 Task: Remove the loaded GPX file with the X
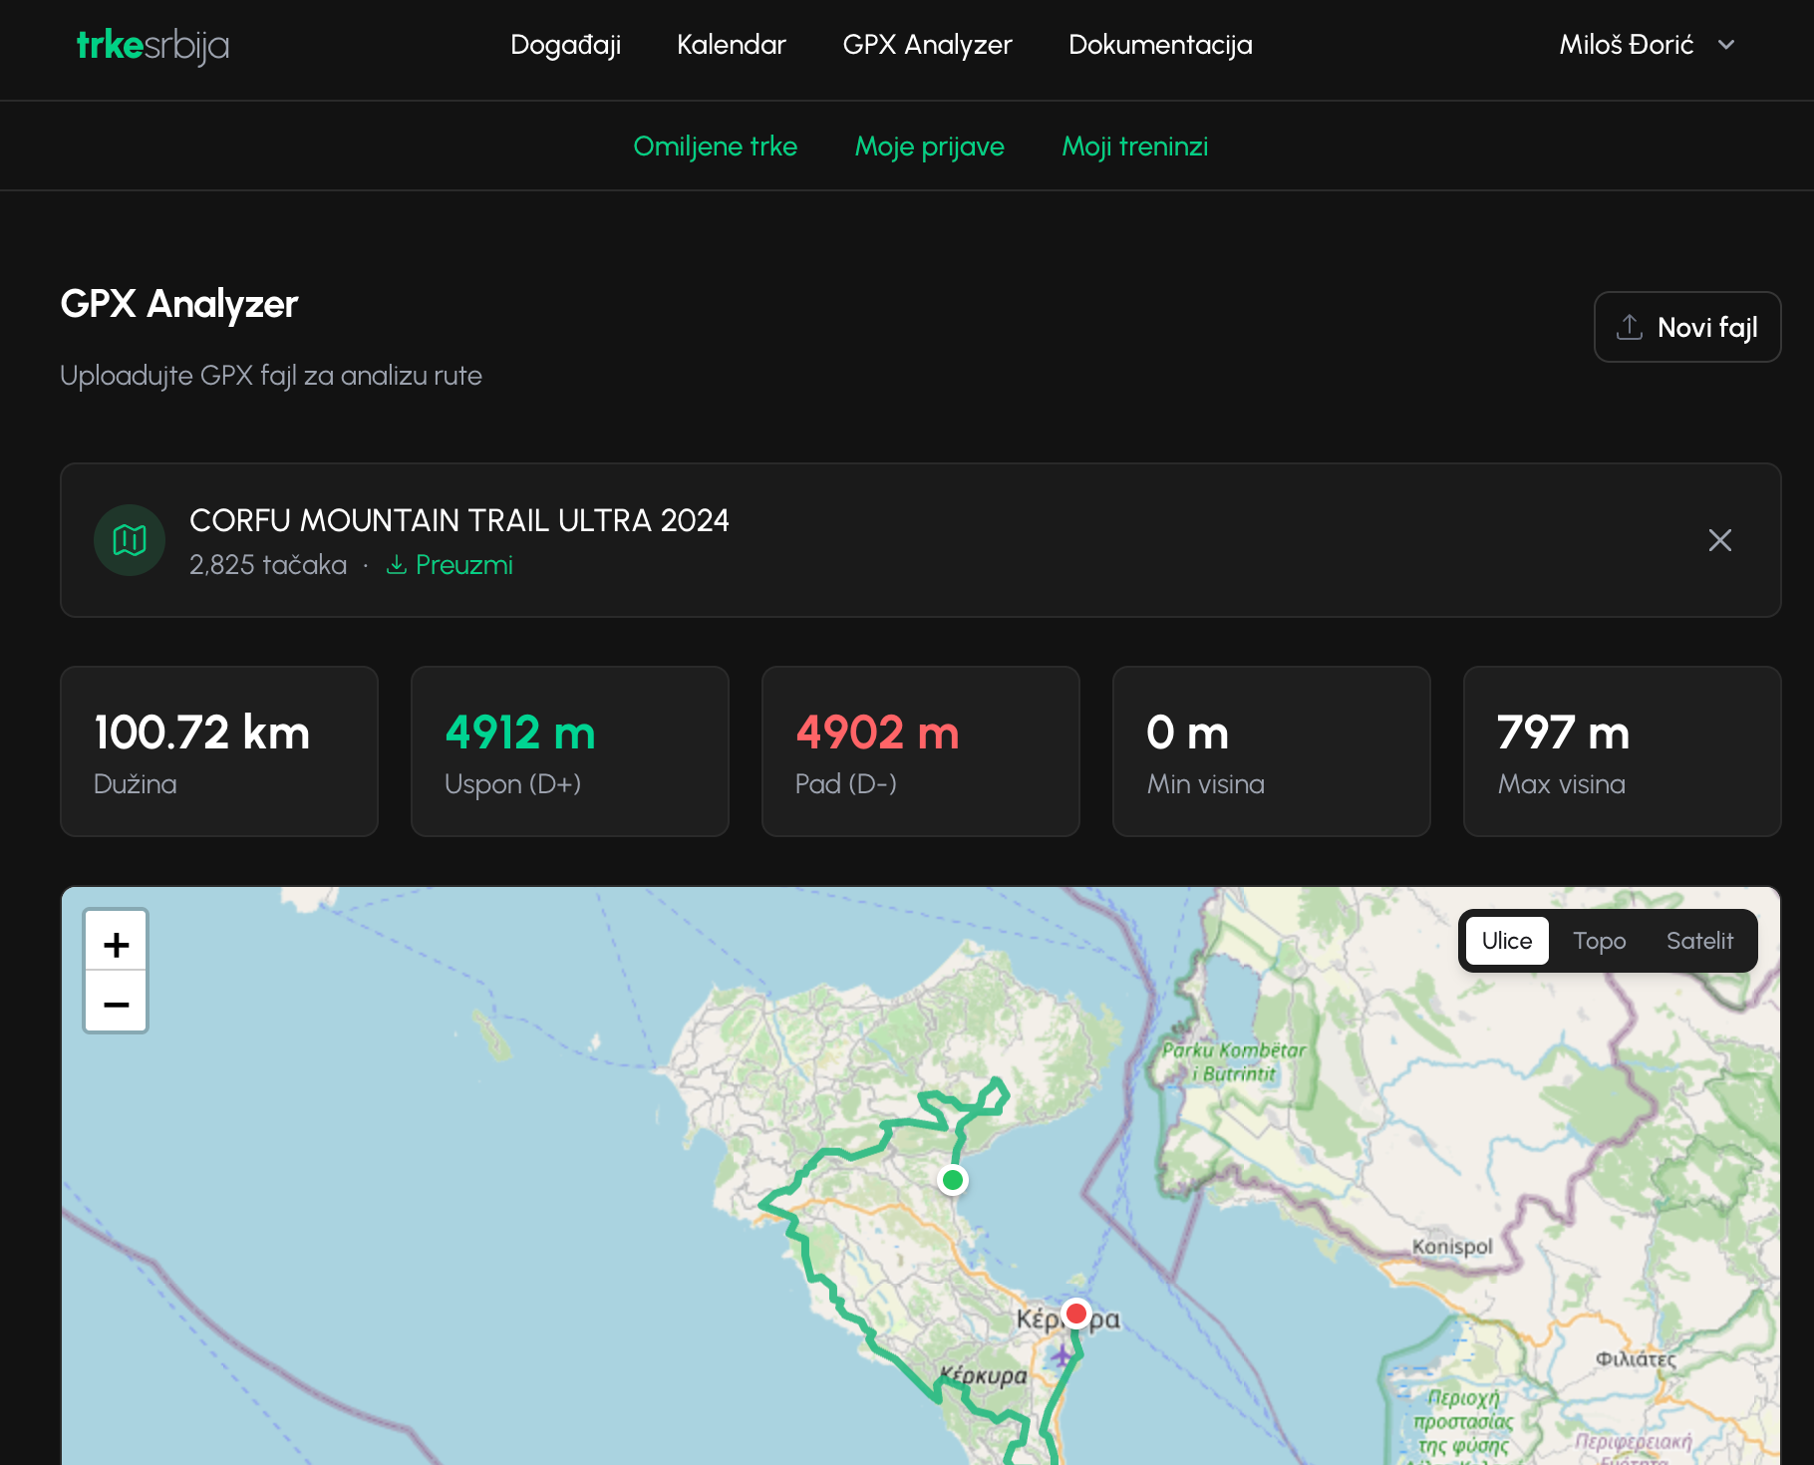1719,540
